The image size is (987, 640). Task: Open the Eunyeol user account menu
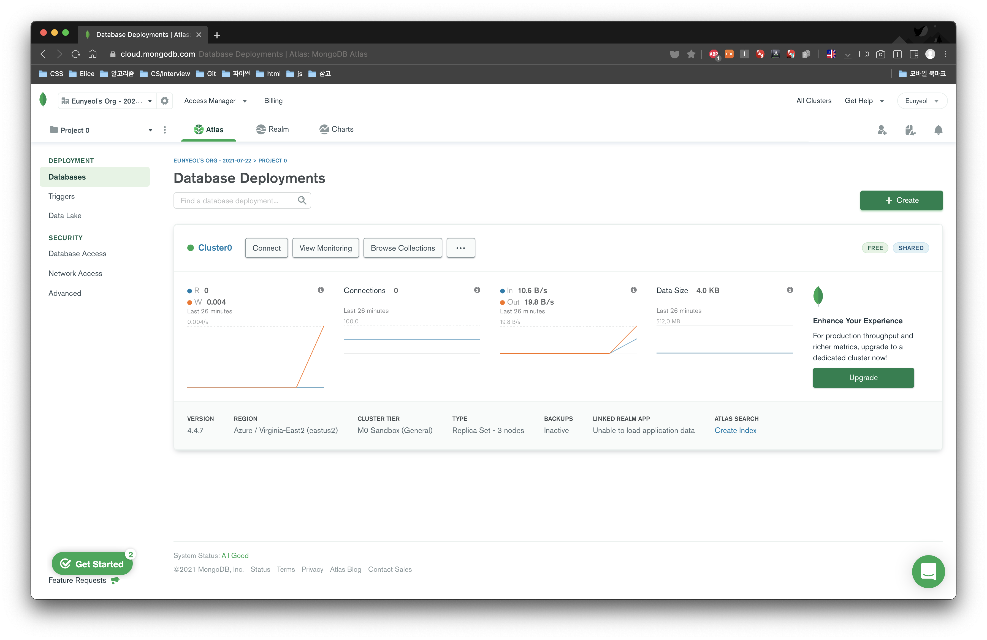pos(922,101)
